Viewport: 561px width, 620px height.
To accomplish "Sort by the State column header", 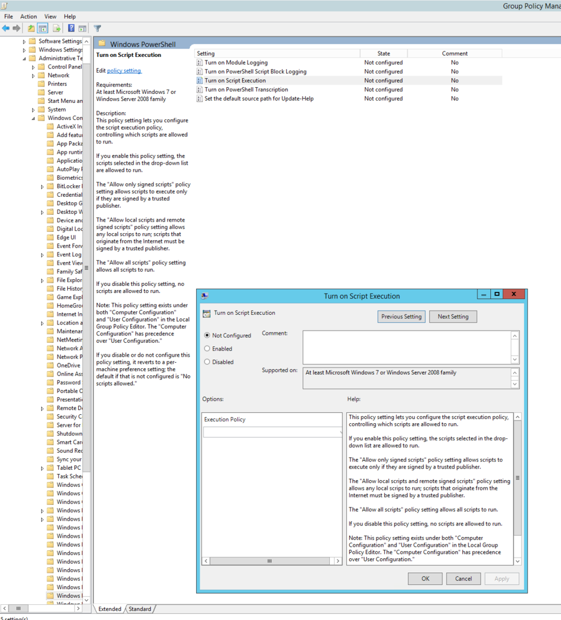I will pos(384,53).
